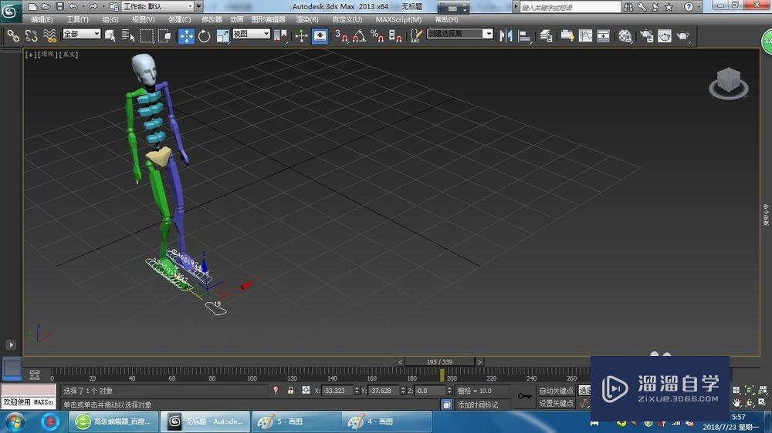Open the 3ds Max application menu button
Viewport: 772px width, 433px height.
(10, 11)
